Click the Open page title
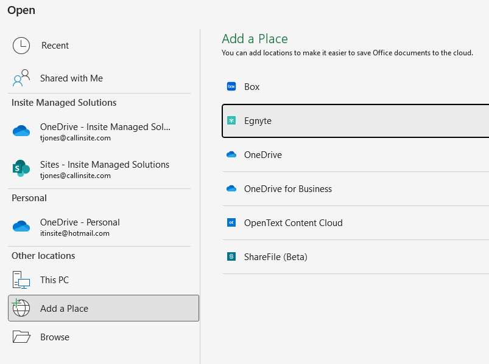This screenshot has width=489, height=364. [21, 10]
